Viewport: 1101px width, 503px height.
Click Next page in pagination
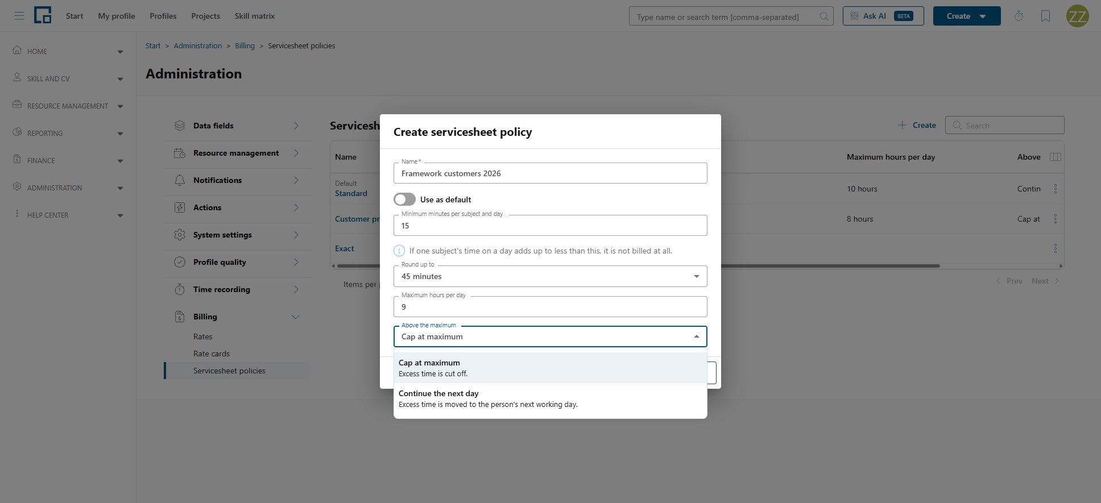(1045, 281)
